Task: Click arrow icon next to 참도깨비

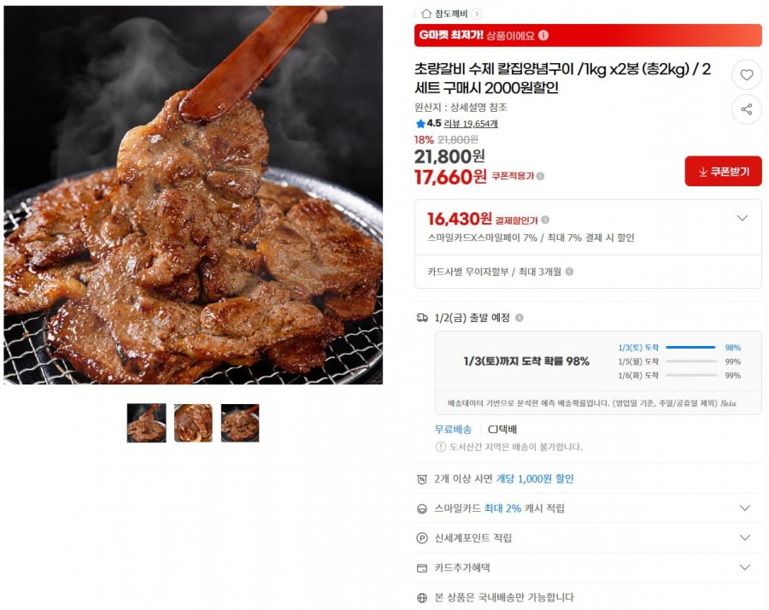Action: coord(476,14)
